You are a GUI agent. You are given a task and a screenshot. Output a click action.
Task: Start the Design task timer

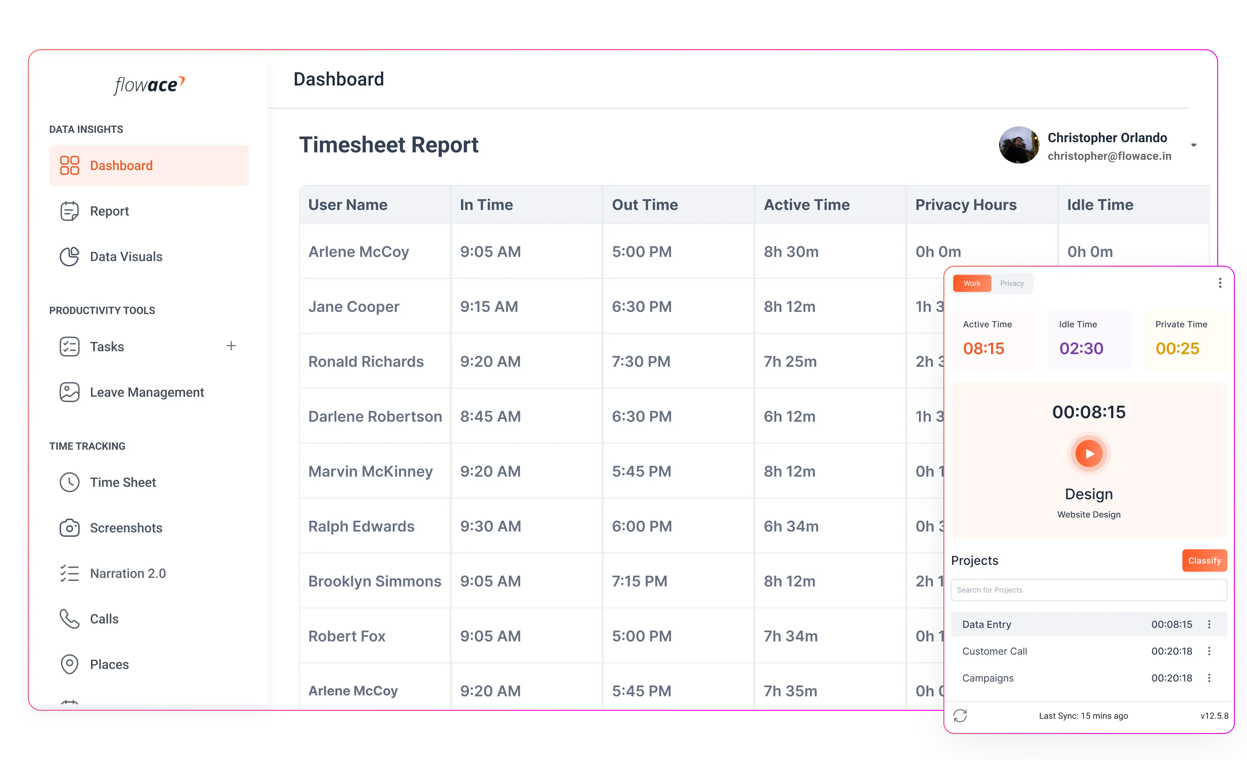(1089, 454)
